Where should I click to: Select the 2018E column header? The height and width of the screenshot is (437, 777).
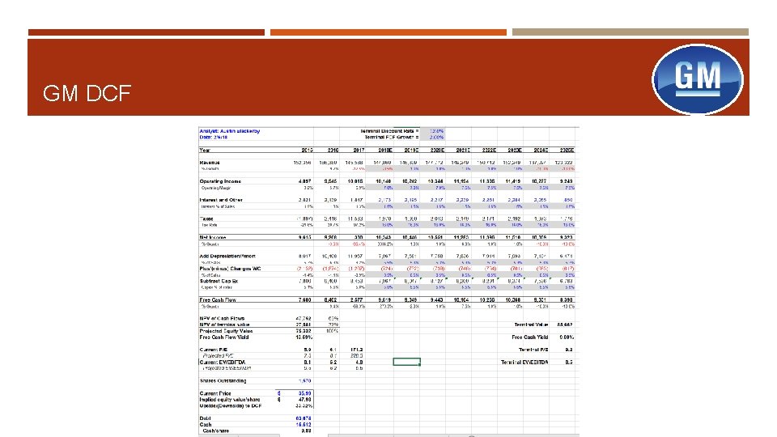pyautogui.click(x=385, y=151)
